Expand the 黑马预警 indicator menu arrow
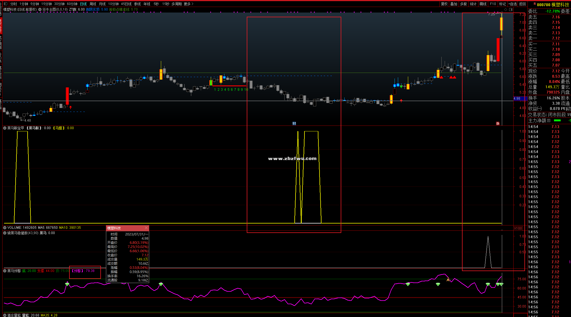This screenshot has width=571, height=317. (5, 271)
